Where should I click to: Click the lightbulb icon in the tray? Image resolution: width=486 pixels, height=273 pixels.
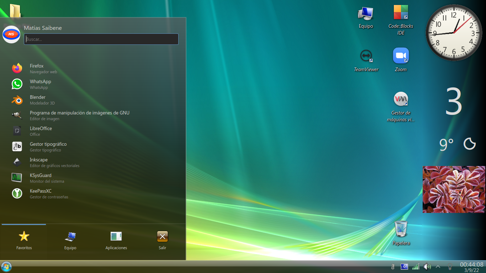tap(450, 267)
